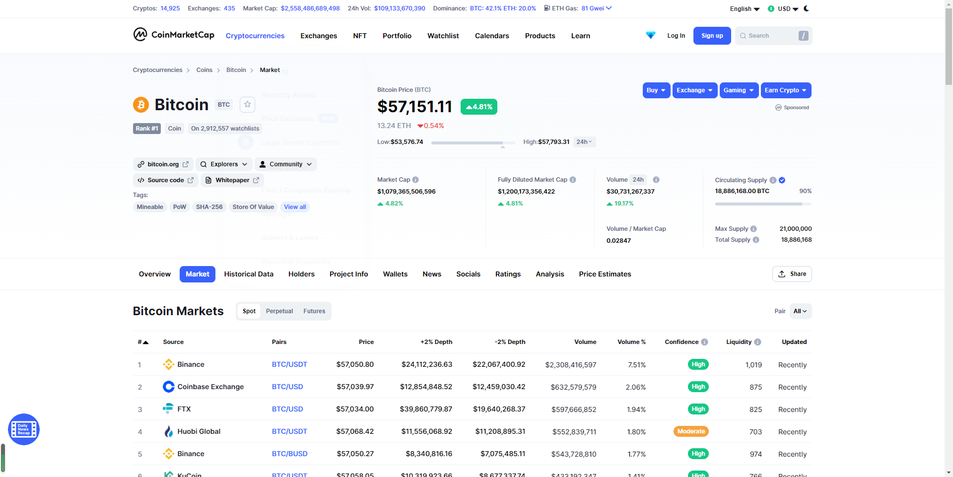Click the Max Supply info icon

(753, 229)
